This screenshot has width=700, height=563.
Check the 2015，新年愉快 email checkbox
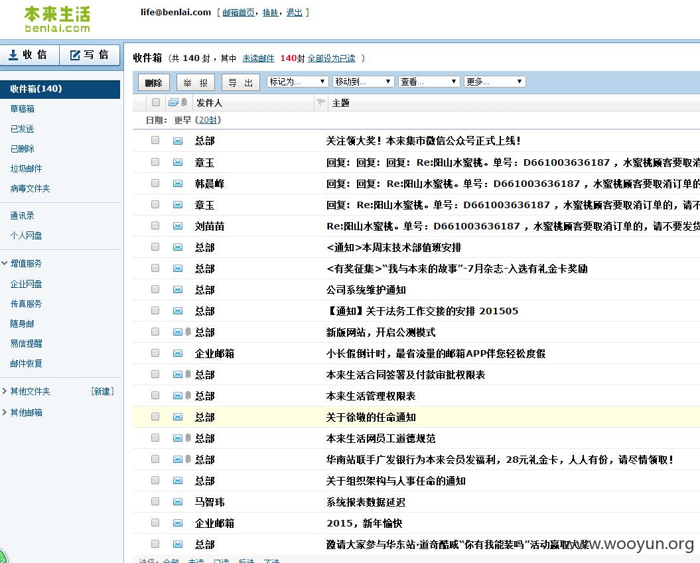pos(155,523)
